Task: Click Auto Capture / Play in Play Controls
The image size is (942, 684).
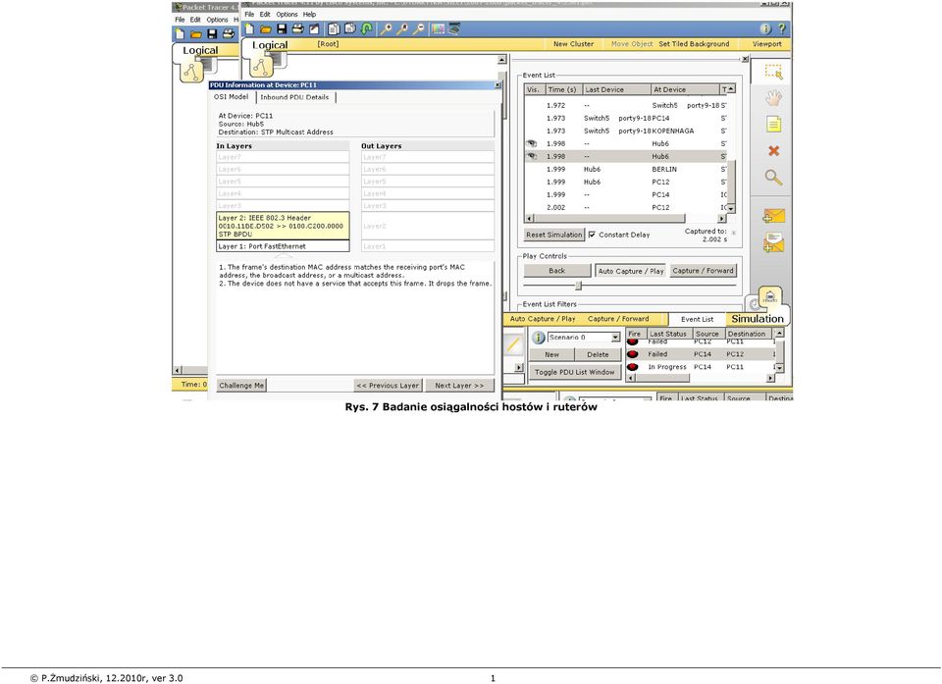Action: (631, 271)
